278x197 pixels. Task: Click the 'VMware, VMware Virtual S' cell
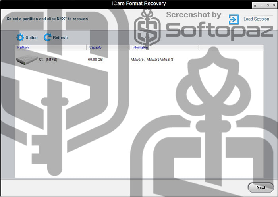(x=152, y=60)
